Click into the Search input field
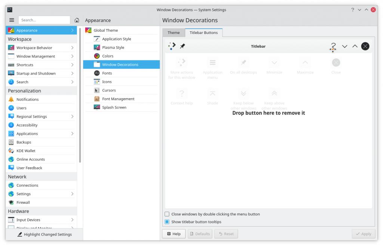The height and width of the screenshot is (246, 383). click(44, 20)
